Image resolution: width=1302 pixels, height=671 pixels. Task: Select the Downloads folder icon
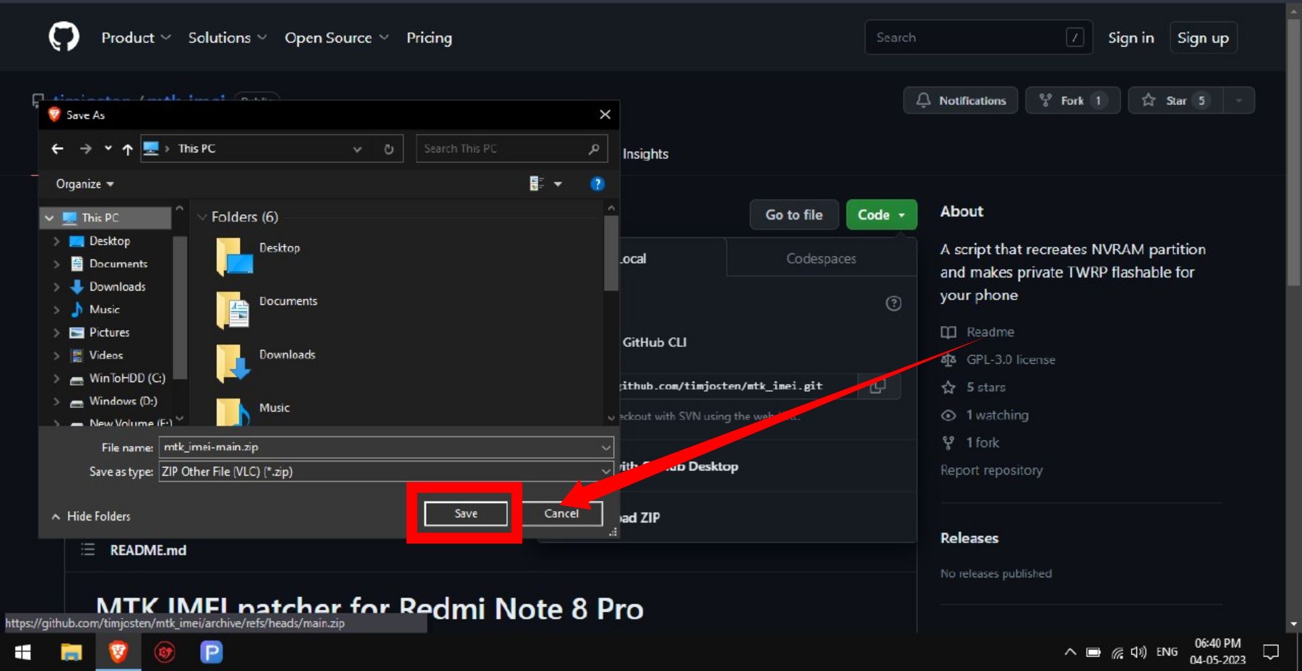234,363
